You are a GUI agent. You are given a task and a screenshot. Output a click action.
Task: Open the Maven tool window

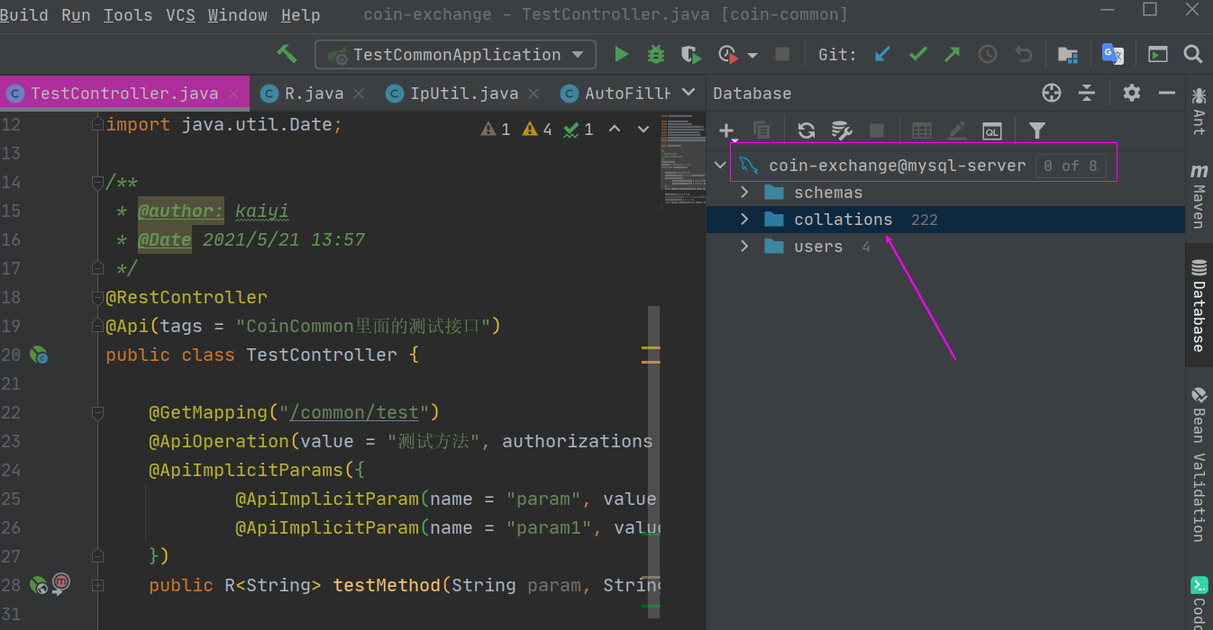[1199, 195]
